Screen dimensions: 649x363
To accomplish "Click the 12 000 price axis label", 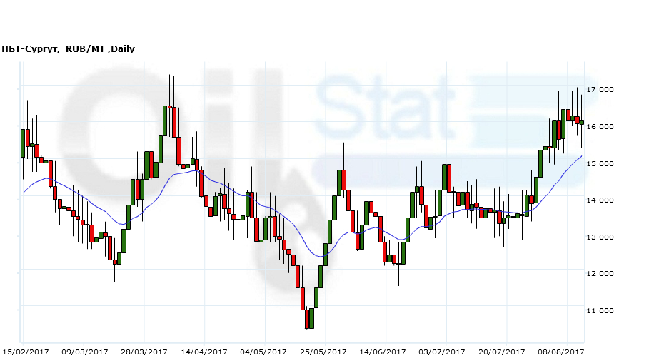I will click(x=600, y=274).
